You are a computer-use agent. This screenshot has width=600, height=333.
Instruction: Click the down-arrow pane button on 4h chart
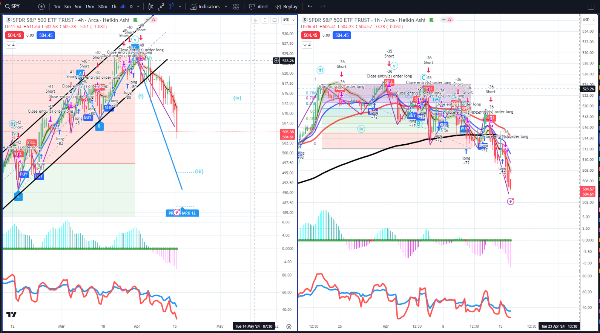click(x=255, y=20)
